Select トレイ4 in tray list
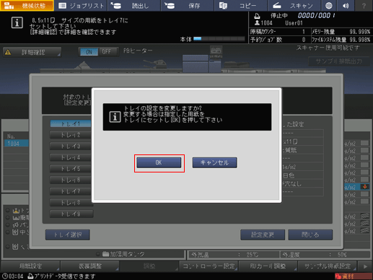Screen dimensions: 373x280 (x=71, y=157)
